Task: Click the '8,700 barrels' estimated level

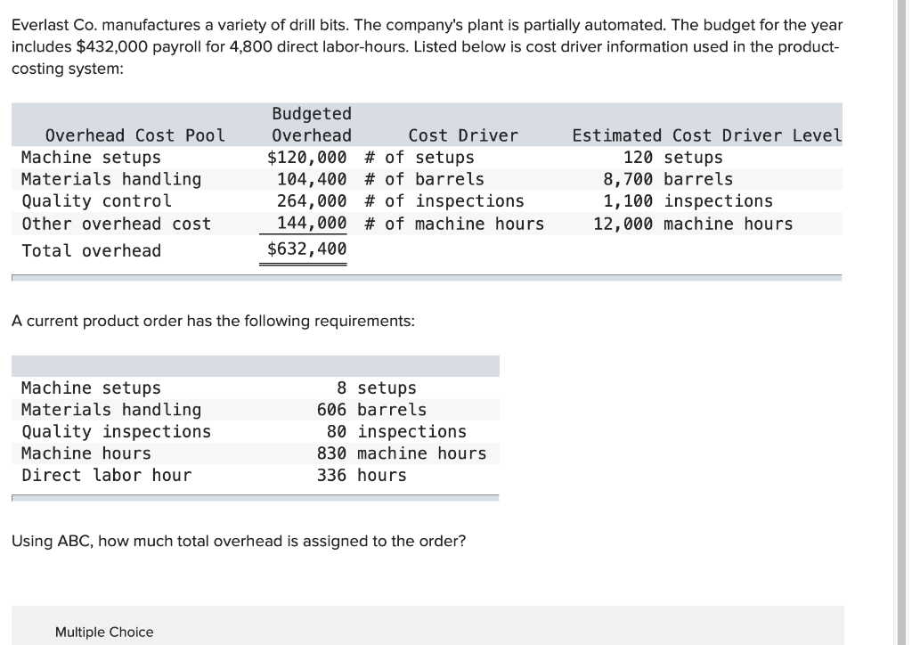Action: 668,179
